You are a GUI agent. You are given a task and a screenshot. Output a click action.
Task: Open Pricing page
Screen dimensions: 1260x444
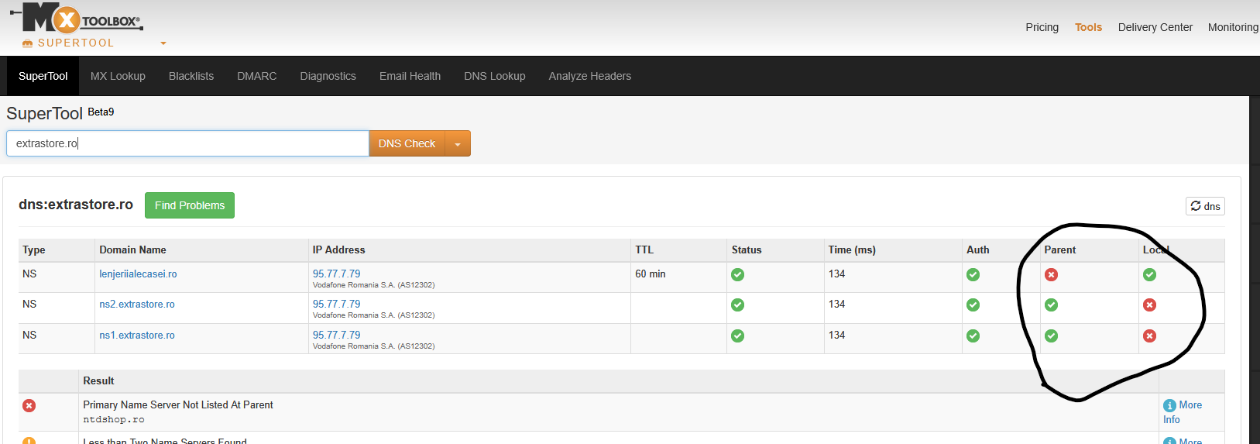1042,27
